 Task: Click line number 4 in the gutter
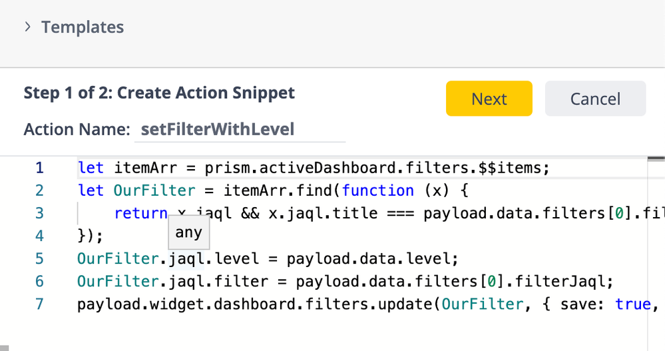click(x=39, y=236)
